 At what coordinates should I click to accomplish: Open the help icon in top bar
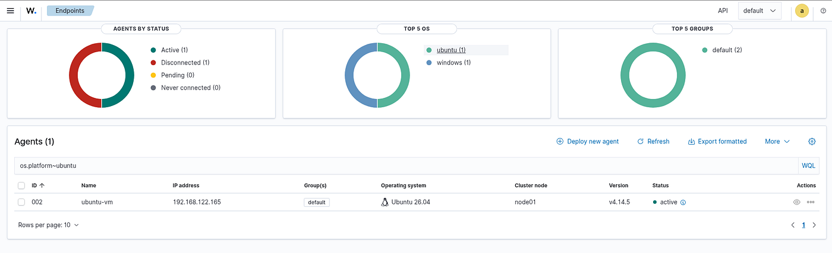(823, 11)
